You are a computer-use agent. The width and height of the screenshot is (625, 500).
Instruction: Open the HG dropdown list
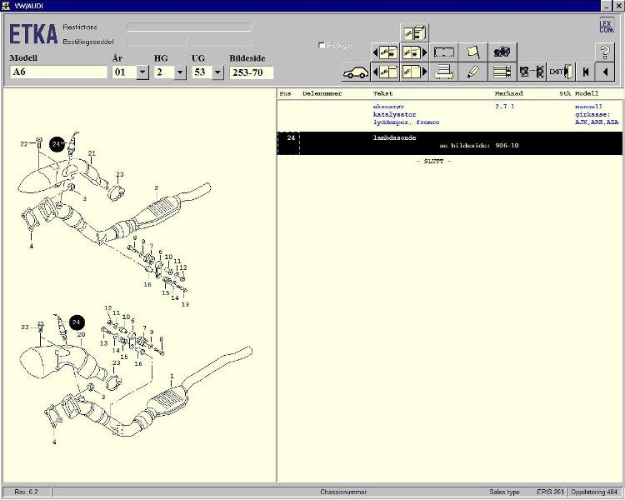tap(181, 72)
